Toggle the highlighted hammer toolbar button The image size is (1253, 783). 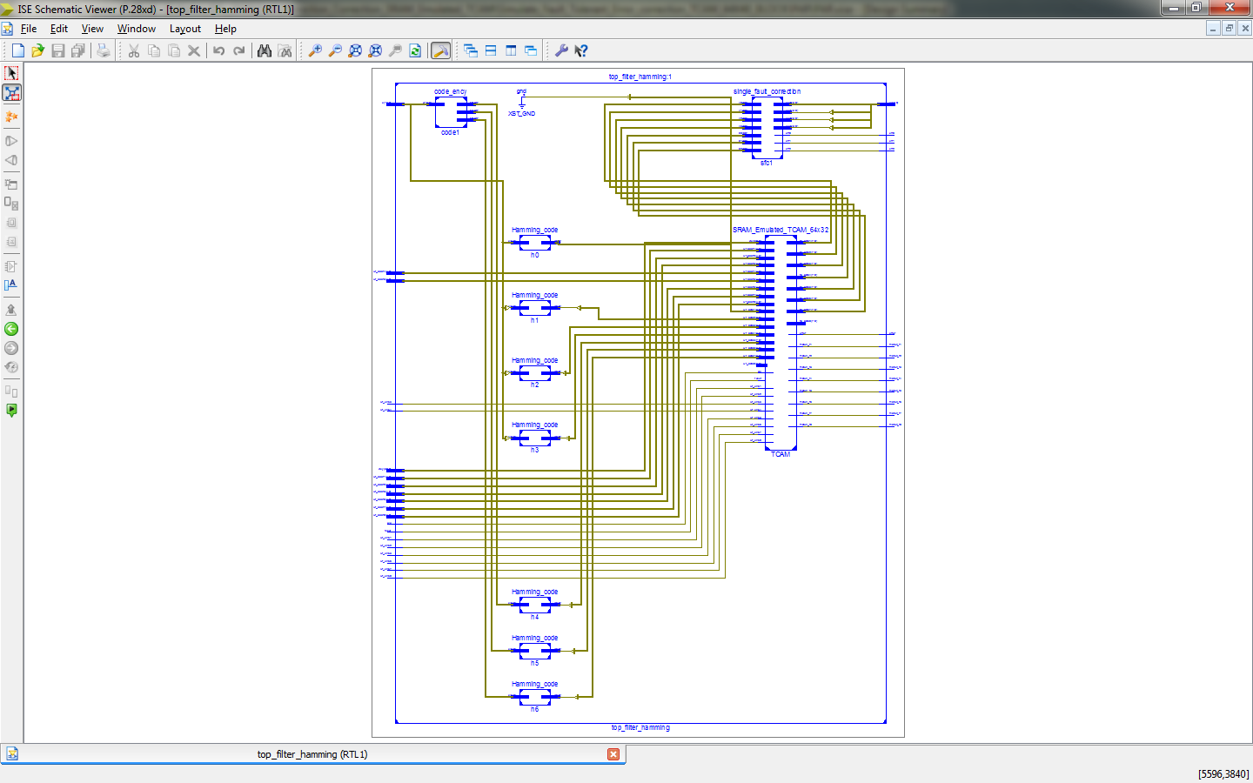pyautogui.click(x=441, y=50)
